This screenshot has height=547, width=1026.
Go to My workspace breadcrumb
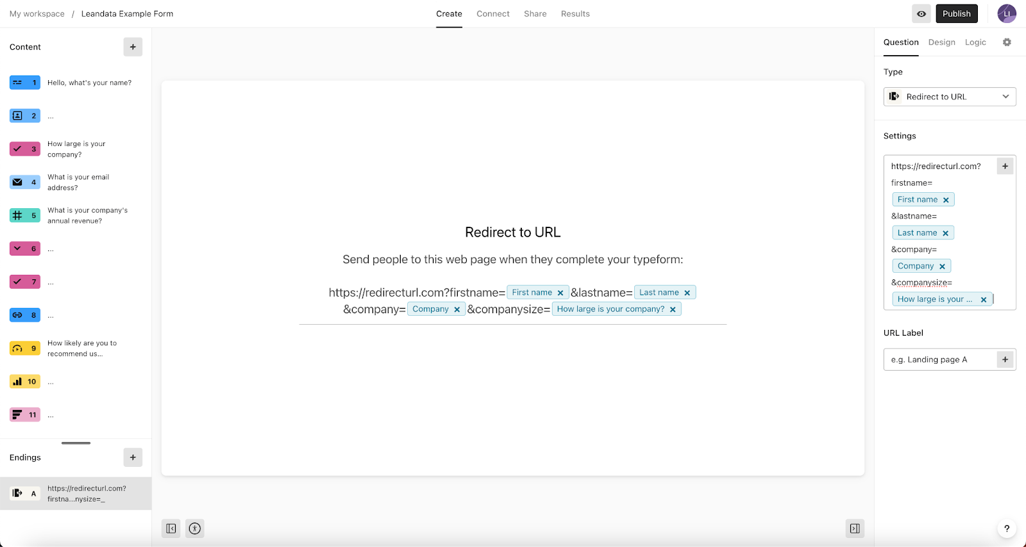(x=37, y=13)
